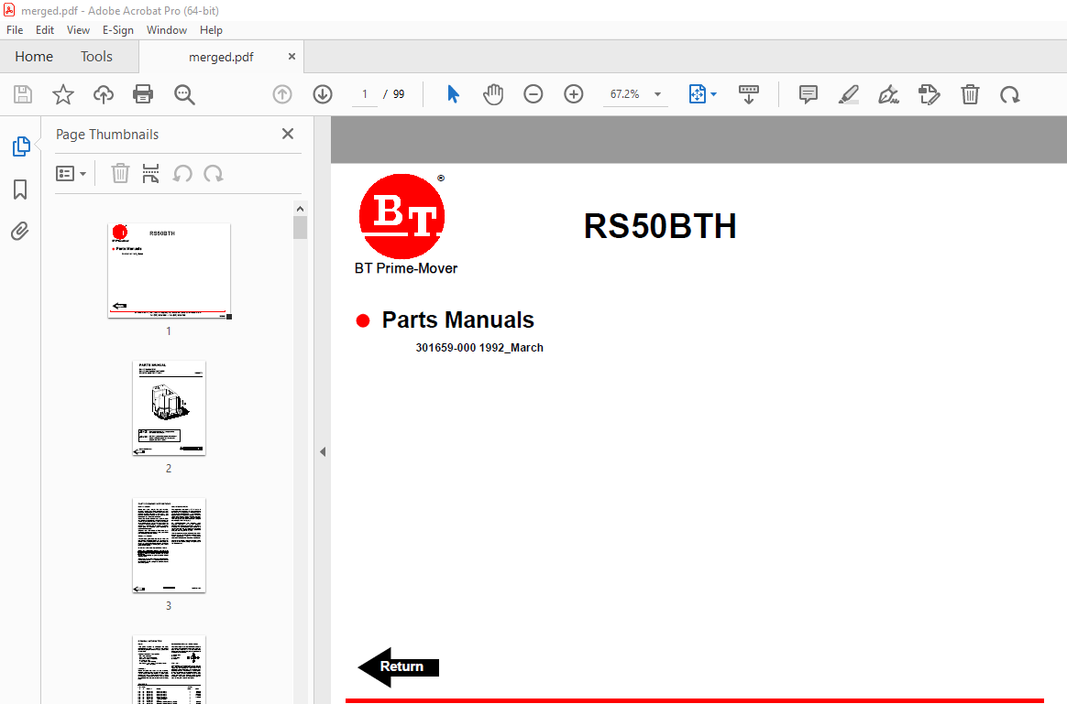
Task: Open the Edit PDF tool icon
Action: pyautogui.click(x=929, y=94)
